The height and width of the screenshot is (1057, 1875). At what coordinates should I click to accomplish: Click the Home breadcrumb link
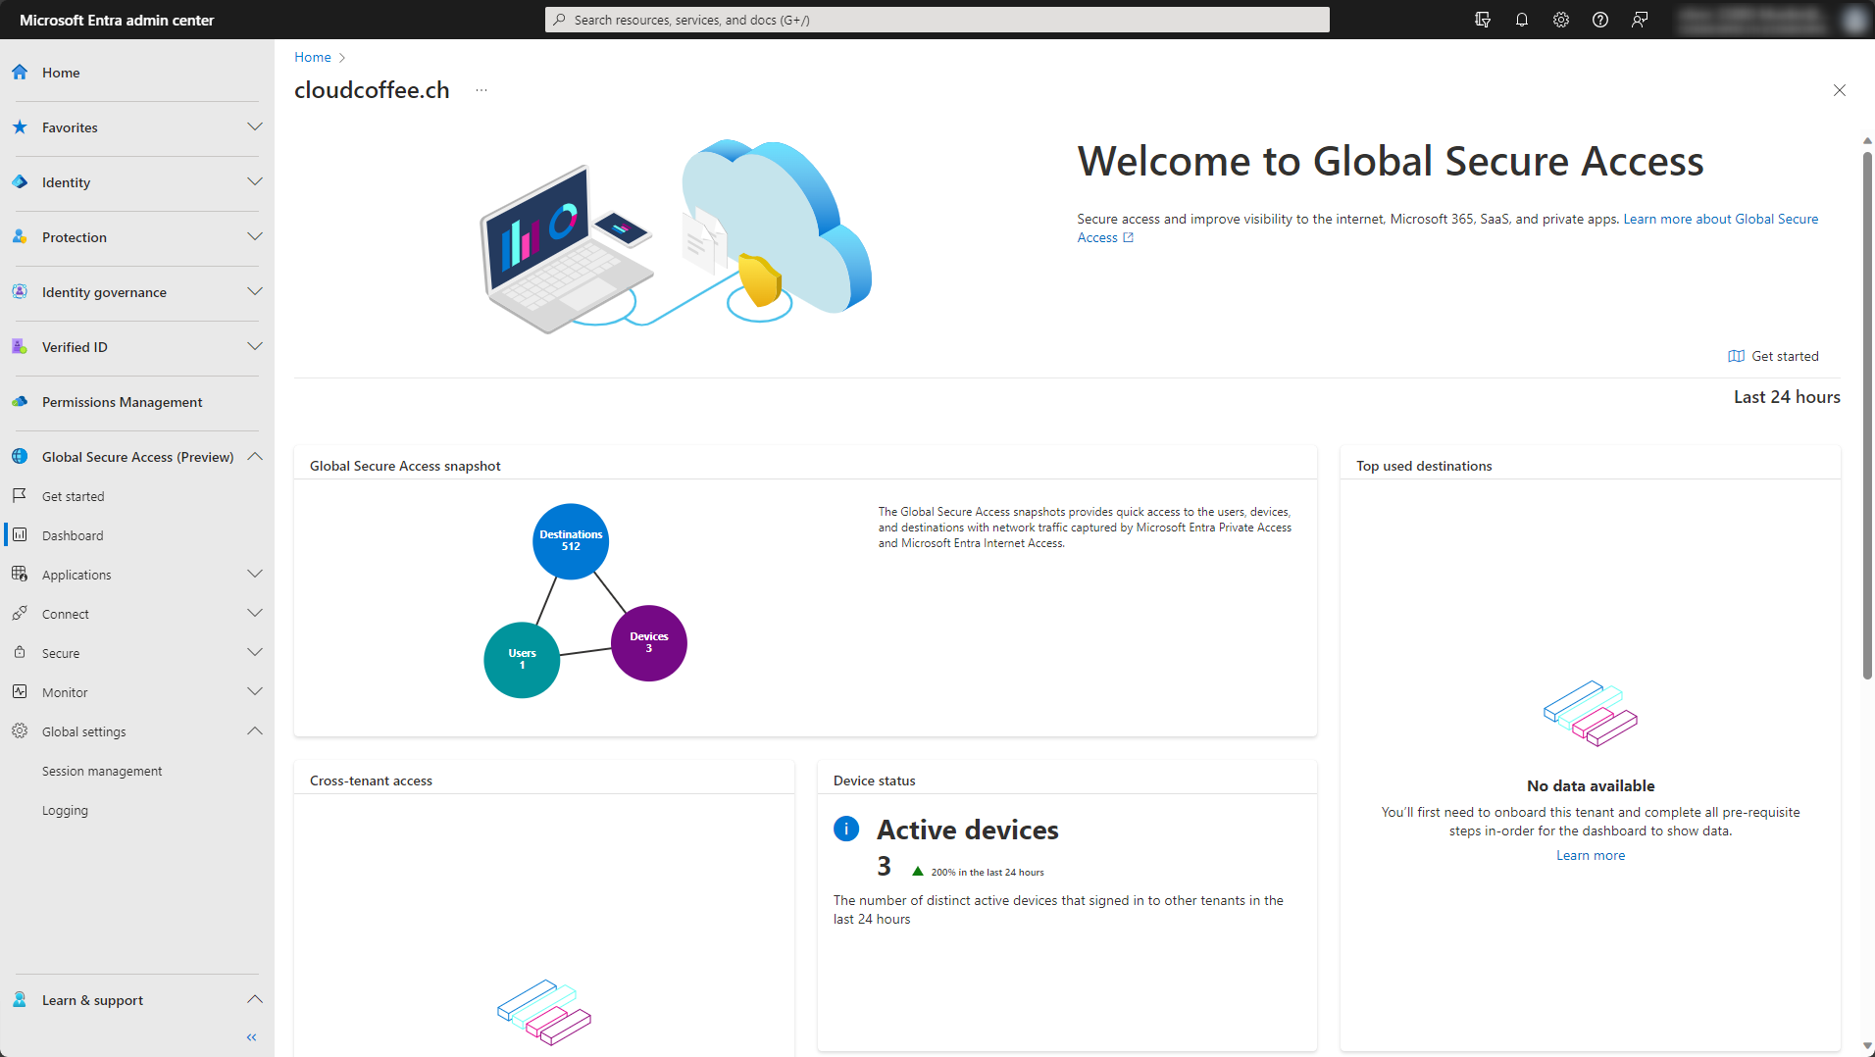tap(312, 58)
